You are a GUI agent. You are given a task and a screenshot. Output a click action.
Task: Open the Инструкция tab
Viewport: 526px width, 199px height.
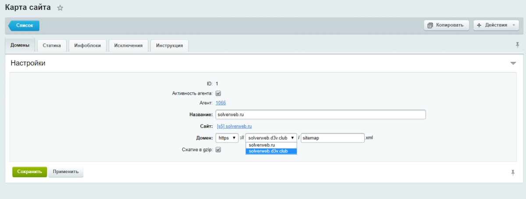169,46
